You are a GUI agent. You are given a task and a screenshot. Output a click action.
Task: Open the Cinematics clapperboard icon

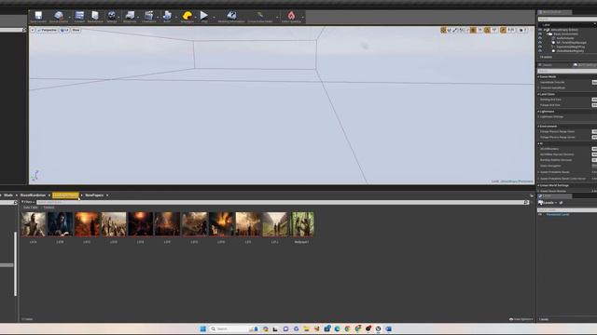(149, 16)
